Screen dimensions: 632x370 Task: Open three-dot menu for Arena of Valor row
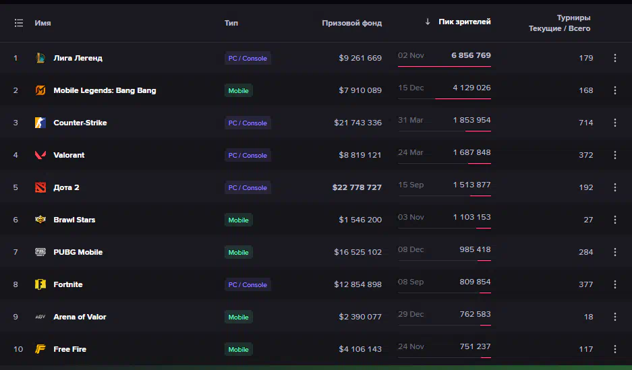(x=615, y=317)
